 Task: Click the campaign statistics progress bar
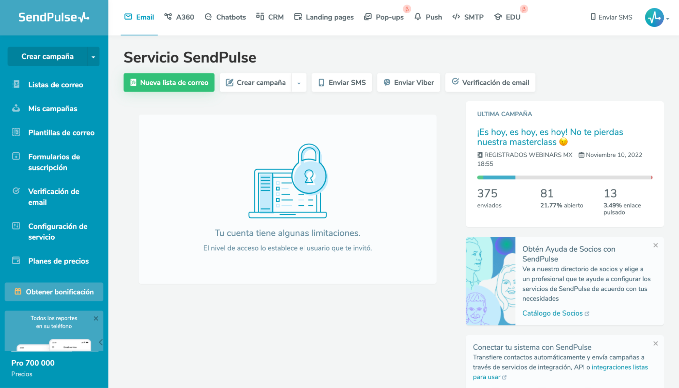coord(565,178)
